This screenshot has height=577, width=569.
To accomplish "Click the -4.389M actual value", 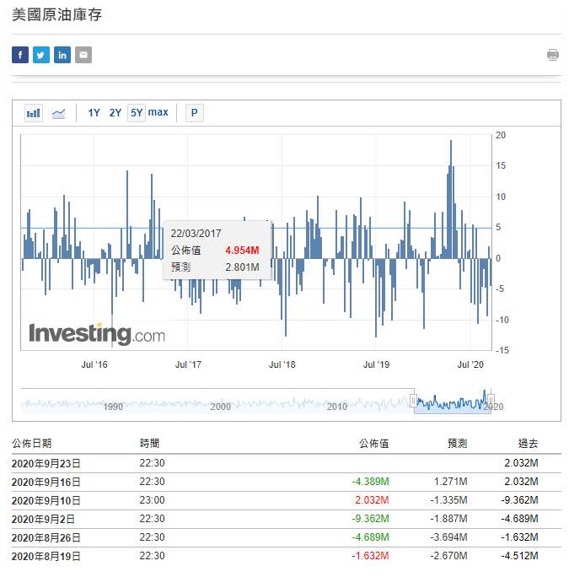I will (370, 482).
